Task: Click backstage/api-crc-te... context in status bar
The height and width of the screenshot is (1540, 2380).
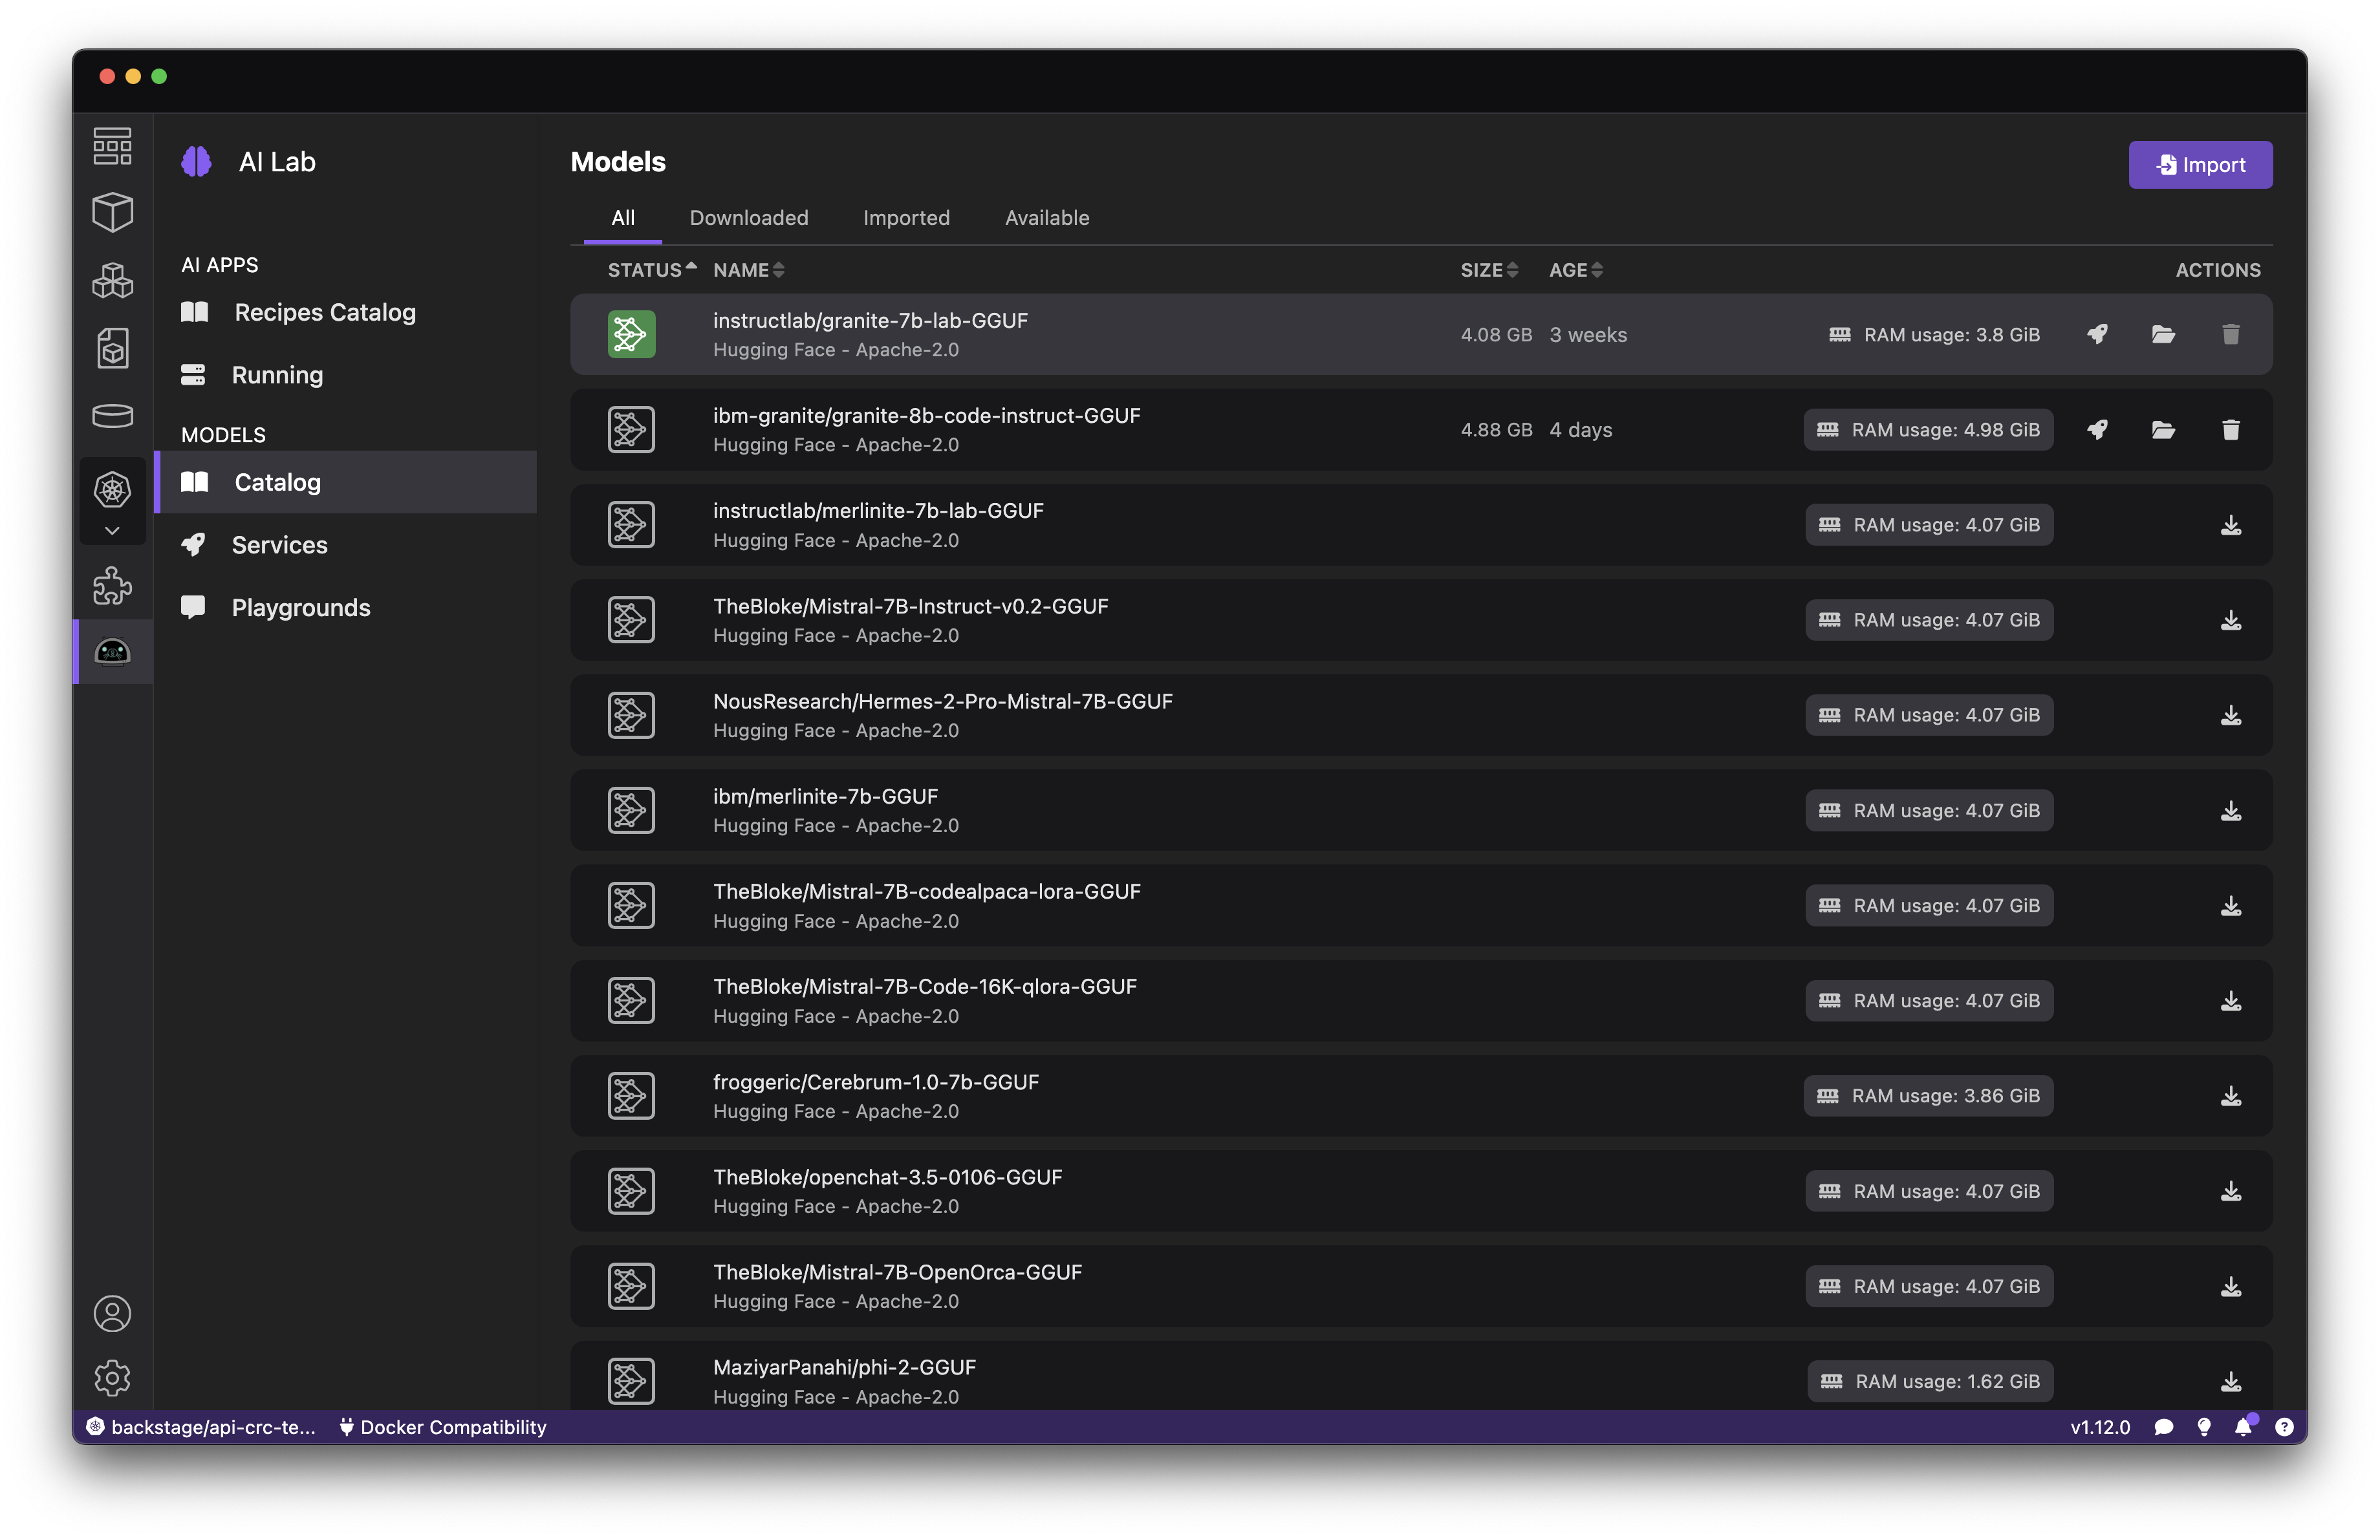Action: coord(201,1427)
